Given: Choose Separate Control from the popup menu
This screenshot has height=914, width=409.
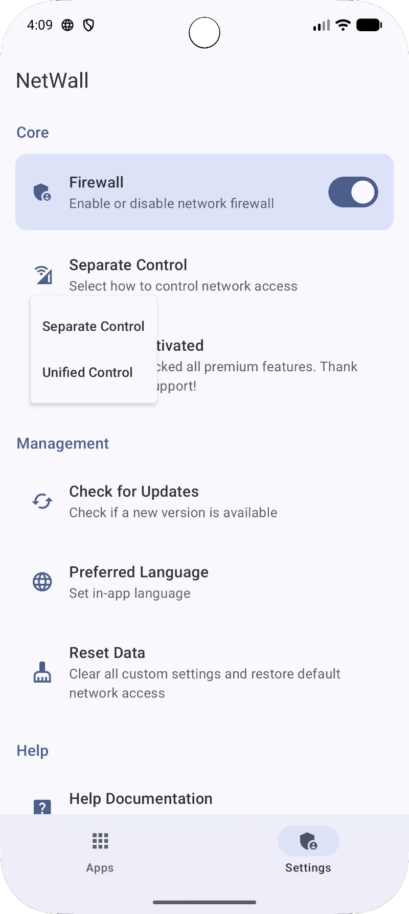Looking at the screenshot, I should 94,326.
